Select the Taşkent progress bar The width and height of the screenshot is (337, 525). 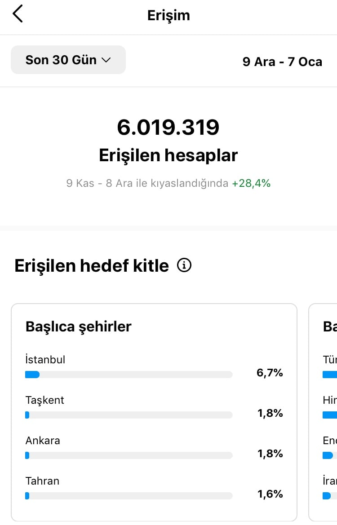[129, 415]
